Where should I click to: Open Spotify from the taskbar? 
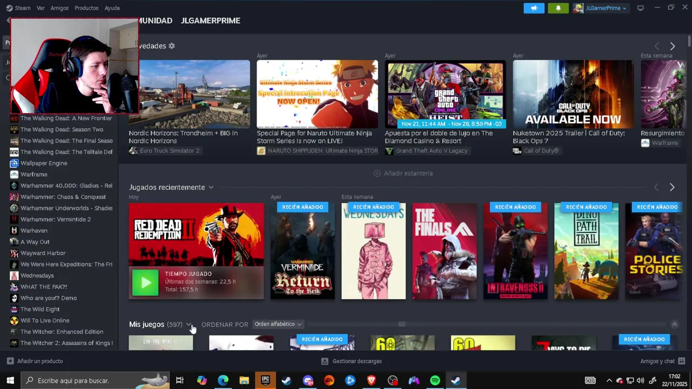tap(435, 380)
